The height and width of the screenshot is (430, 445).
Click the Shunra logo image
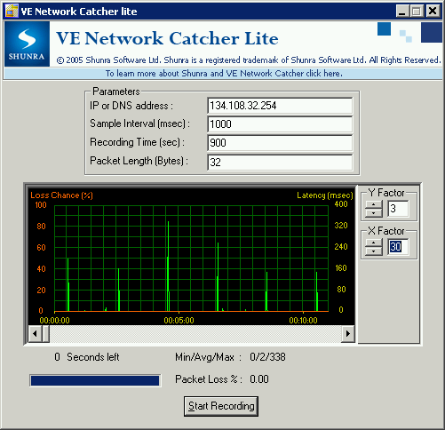point(27,44)
